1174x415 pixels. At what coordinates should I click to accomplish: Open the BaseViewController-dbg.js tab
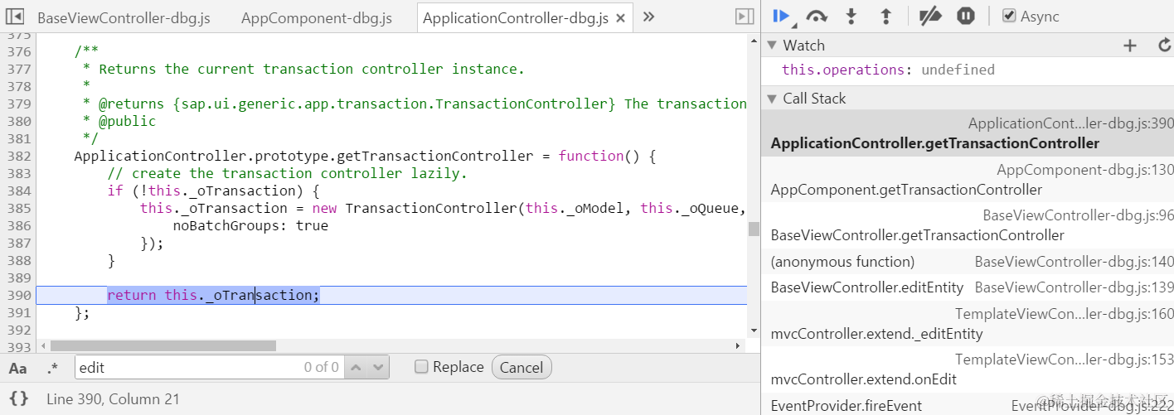click(123, 17)
